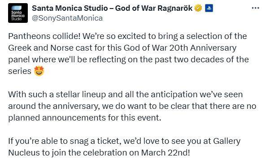Click the star-eyes emoji after "series"
The width and height of the screenshot is (266, 164).
coord(39,71)
